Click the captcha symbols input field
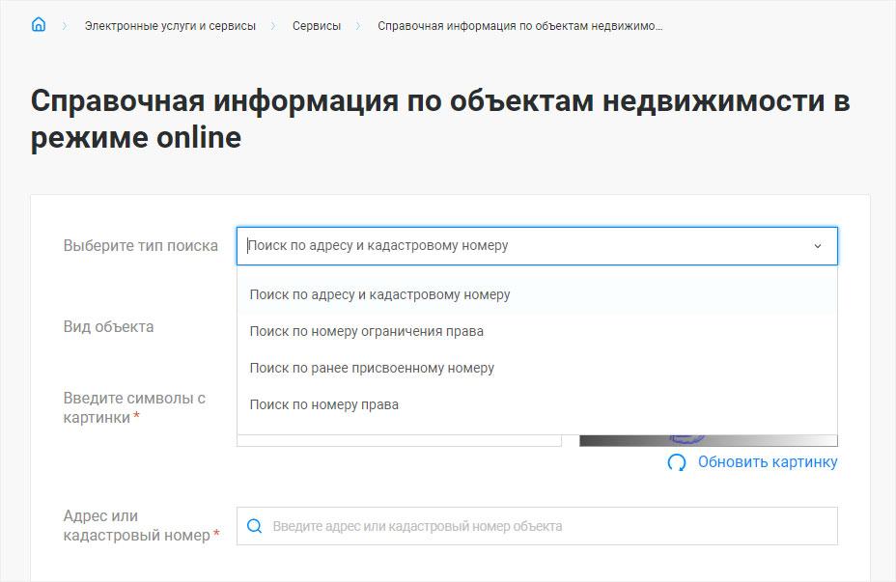This screenshot has width=896, height=582. tap(399, 440)
